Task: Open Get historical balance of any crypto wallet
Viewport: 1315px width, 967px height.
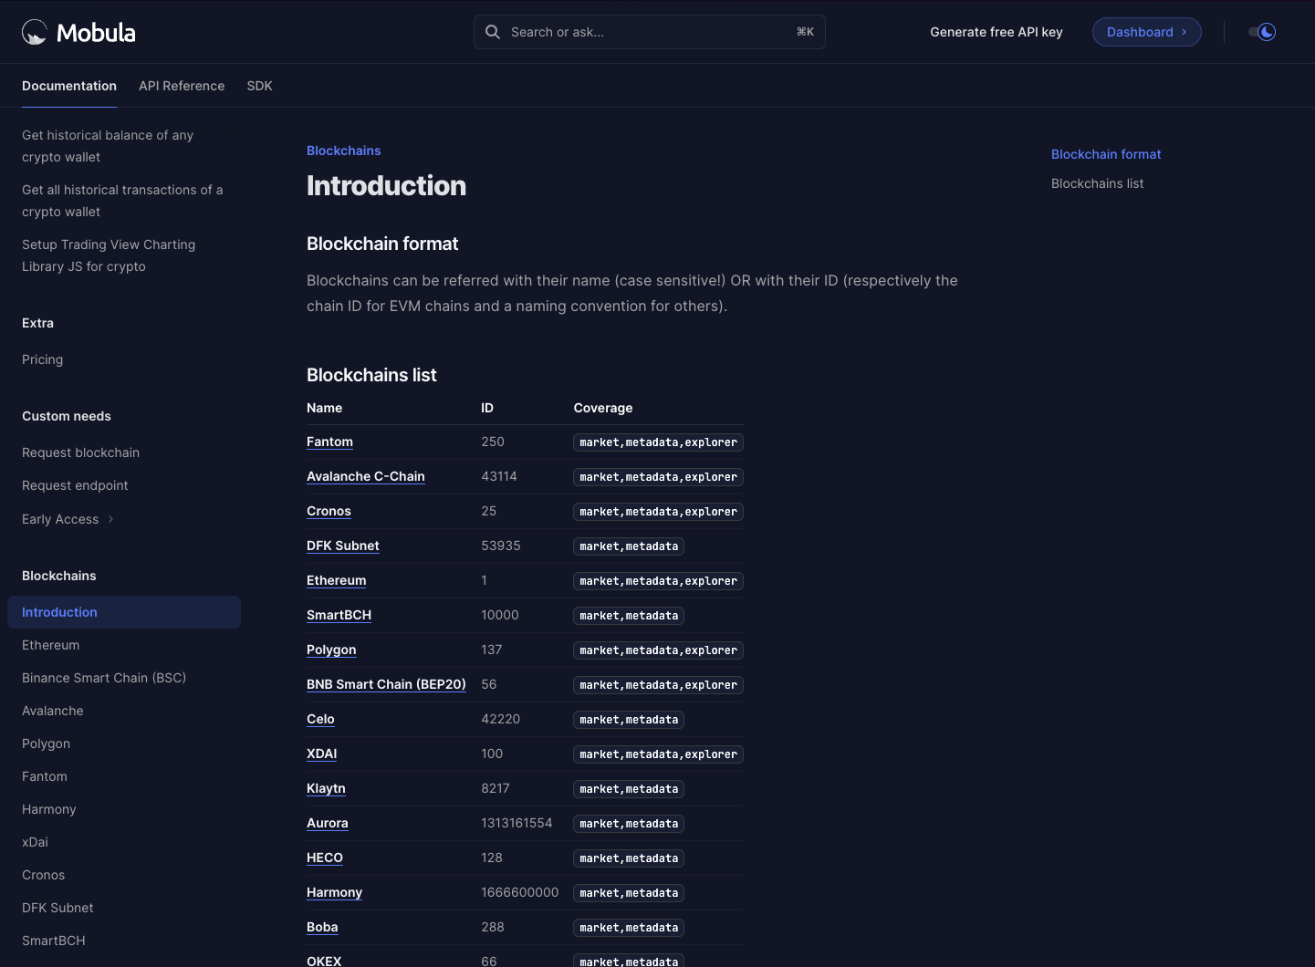Action: 108,146
